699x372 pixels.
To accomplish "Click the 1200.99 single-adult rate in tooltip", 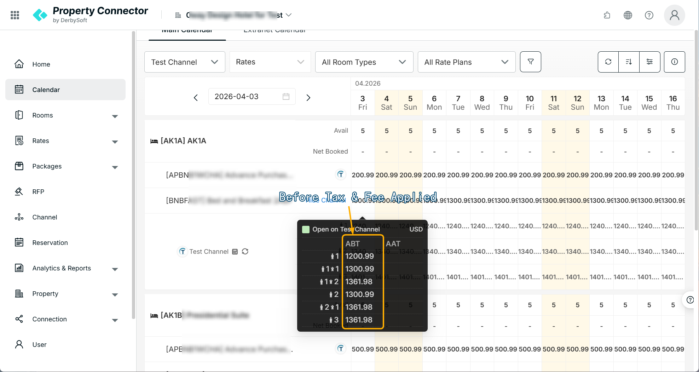I will pyautogui.click(x=359, y=256).
